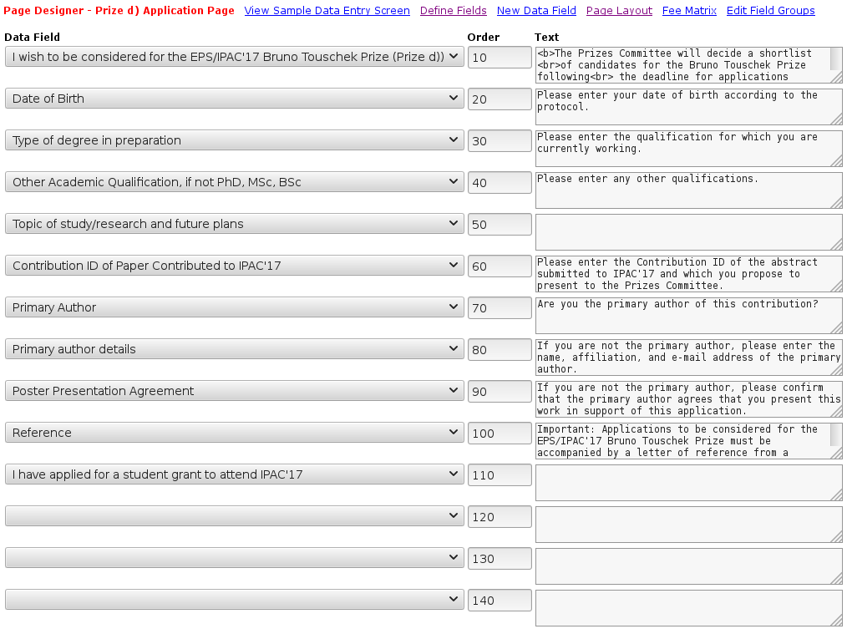852x634 pixels.
Task: Expand Contribution ID of Paper dropdown
Action: (x=235, y=266)
